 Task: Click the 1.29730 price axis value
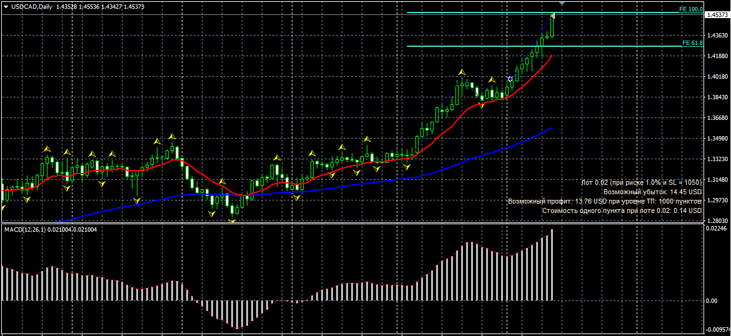[x=717, y=200]
